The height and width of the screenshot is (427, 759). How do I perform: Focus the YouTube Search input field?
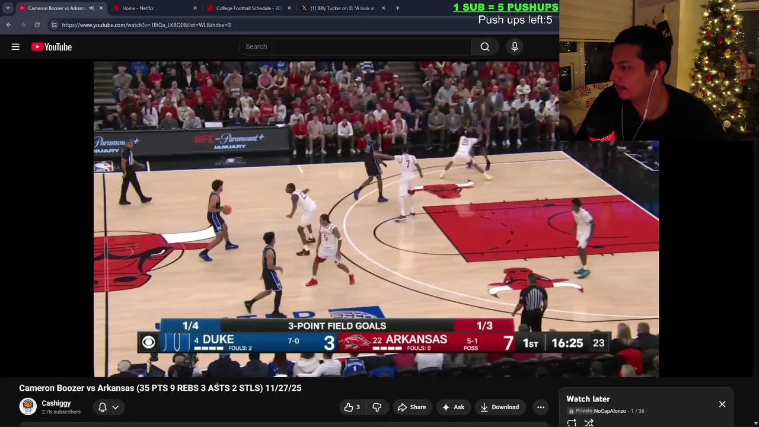(355, 47)
